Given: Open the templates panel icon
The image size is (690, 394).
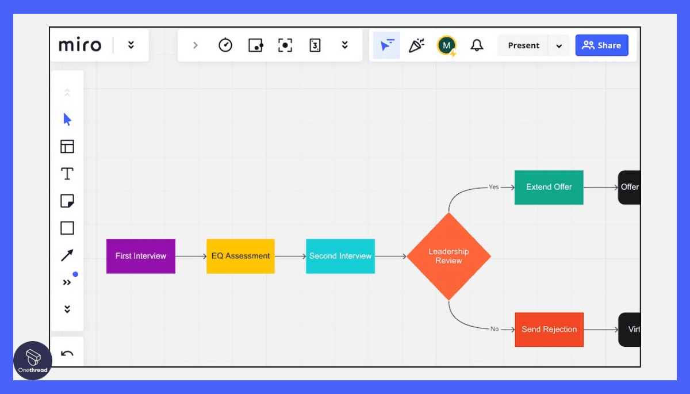Looking at the screenshot, I should coord(67,146).
